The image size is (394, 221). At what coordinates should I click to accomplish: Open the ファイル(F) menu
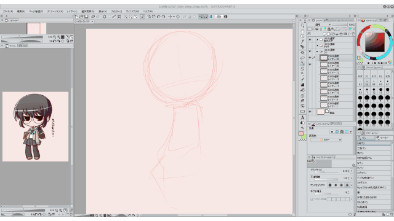pyautogui.click(x=8, y=11)
